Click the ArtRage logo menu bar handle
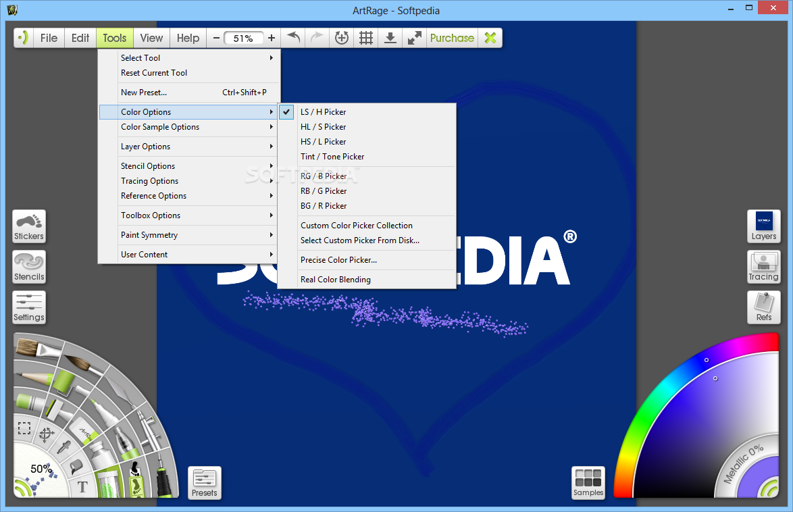The width and height of the screenshot is (793, 512). coord(23,38)
